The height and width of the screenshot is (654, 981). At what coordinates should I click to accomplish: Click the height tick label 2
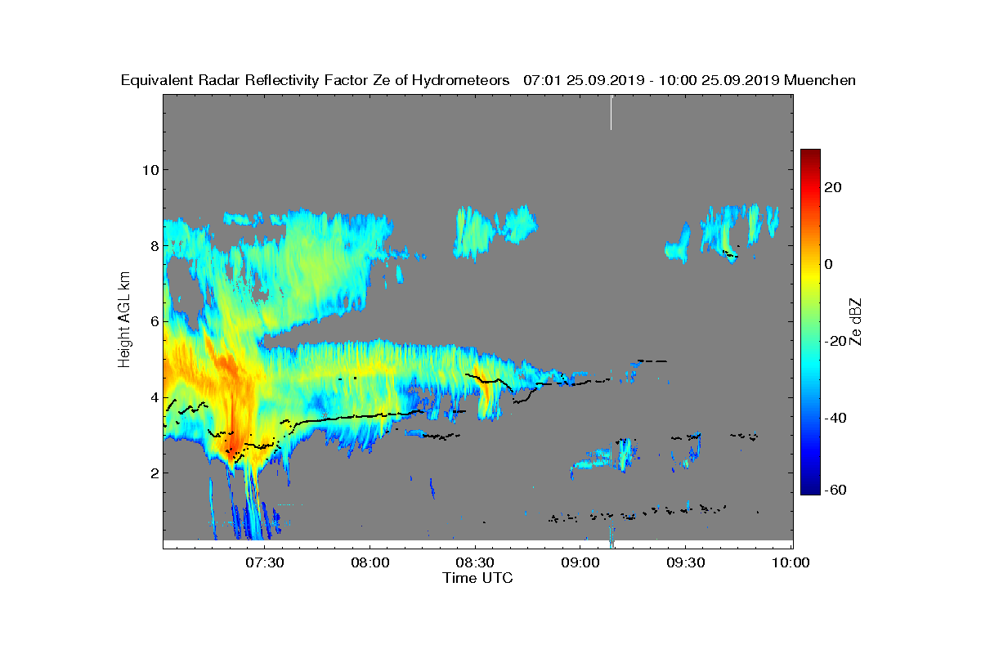(x=154, y=473)
